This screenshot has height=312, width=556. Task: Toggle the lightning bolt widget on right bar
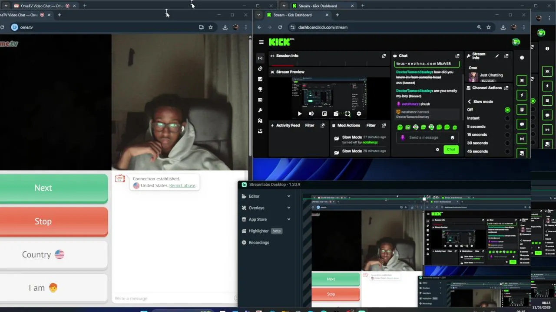522,95
